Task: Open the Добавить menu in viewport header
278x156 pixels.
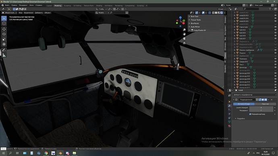Action: pos(39,13)
